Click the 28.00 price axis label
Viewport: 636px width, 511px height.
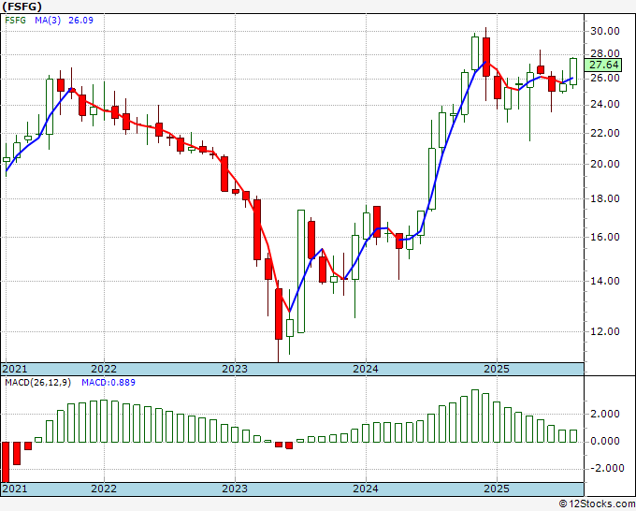(605, 53)
